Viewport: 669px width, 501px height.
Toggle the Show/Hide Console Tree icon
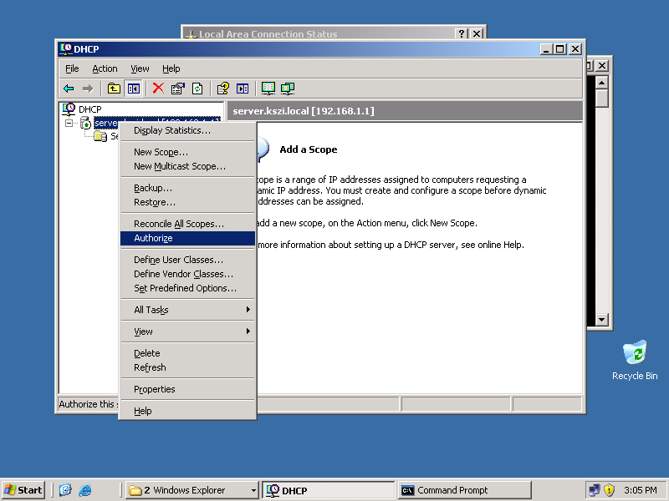click(x=134, y=89)
